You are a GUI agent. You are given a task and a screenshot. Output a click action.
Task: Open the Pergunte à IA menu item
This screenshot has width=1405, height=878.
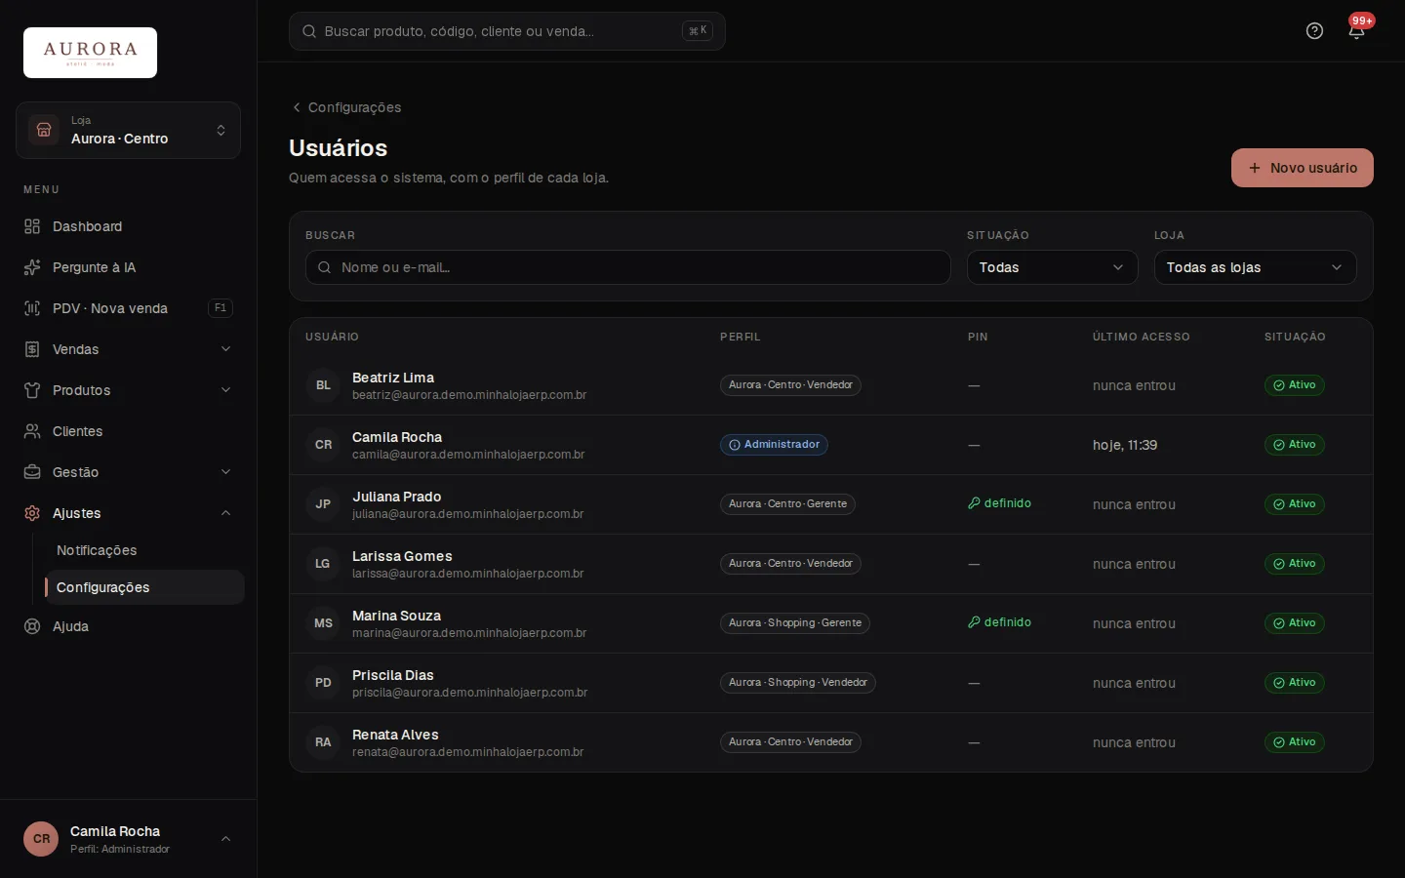[x=128, y=267]
